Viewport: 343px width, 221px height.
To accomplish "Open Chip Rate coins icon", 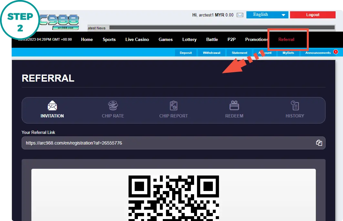I will tap(113, 105).
